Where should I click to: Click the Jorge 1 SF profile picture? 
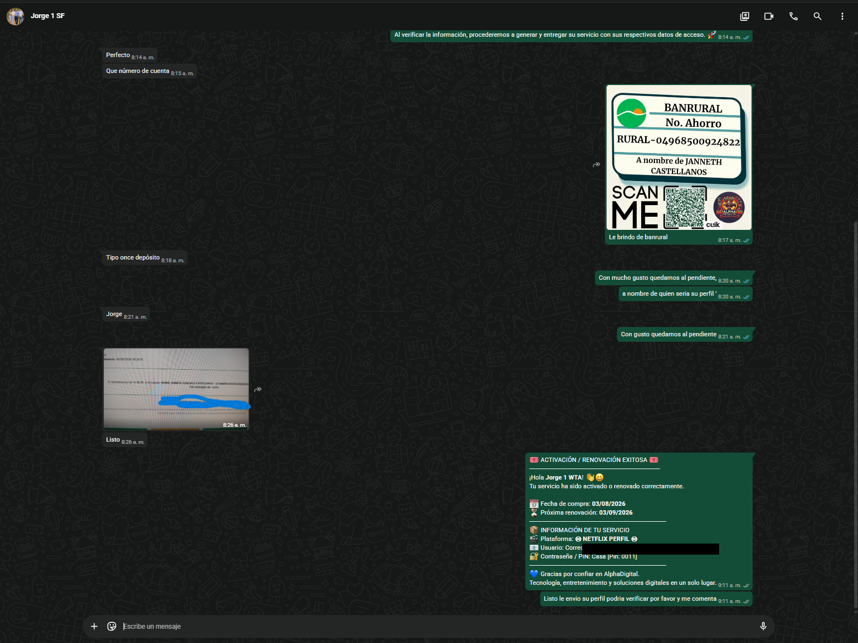[15, 16]
